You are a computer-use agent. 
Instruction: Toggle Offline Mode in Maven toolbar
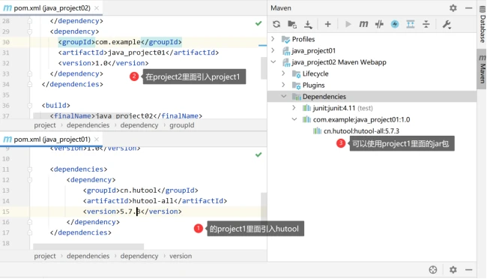(x=379, y=24)
